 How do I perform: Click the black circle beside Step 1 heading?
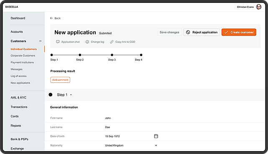tap(51, 95)
